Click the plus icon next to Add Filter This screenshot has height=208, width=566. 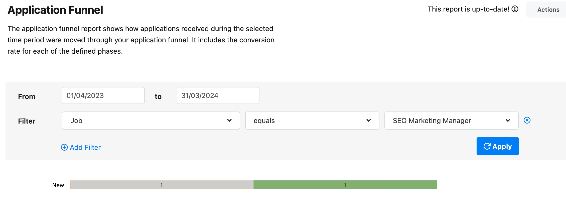(x=64, y=147)
